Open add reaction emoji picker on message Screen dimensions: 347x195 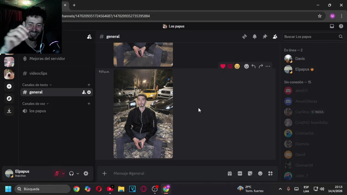[x=246, y=66]
